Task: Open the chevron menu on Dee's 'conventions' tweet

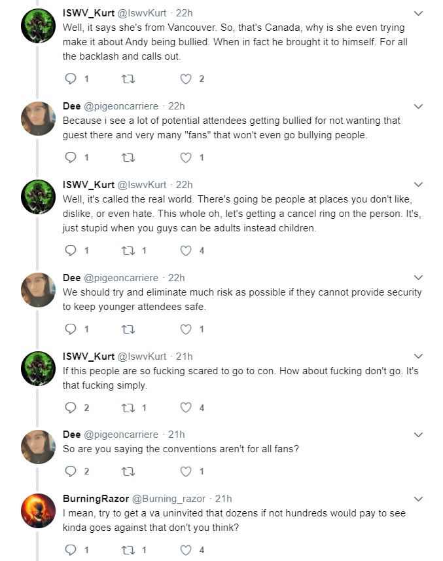Action: point(418,435)
